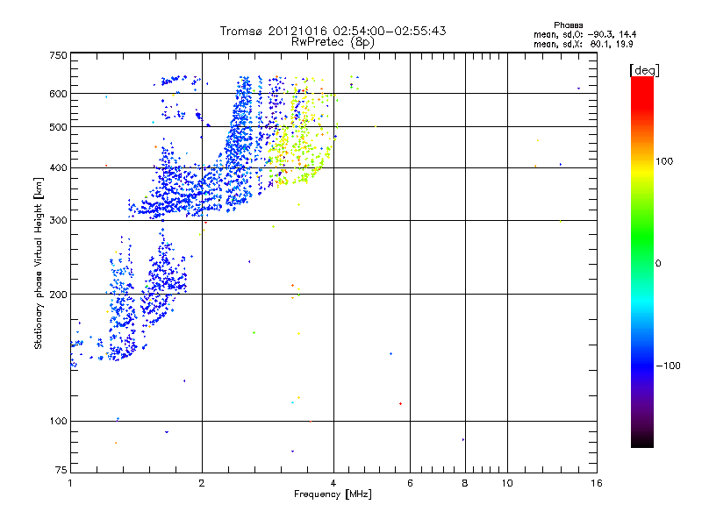Click the y-axis tick label '500'

click(x=58, y=127)
